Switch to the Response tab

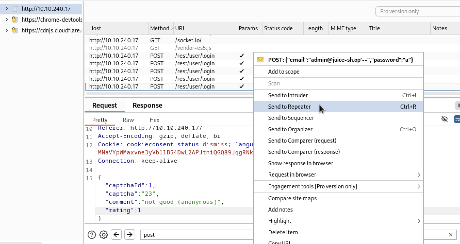click(x=147, y=105)
